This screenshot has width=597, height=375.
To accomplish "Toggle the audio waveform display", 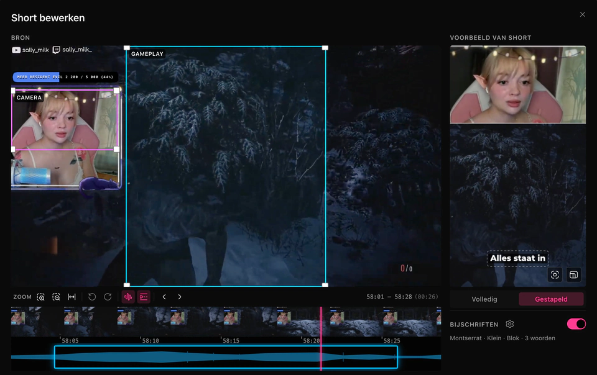I will (x=128, y=297).
